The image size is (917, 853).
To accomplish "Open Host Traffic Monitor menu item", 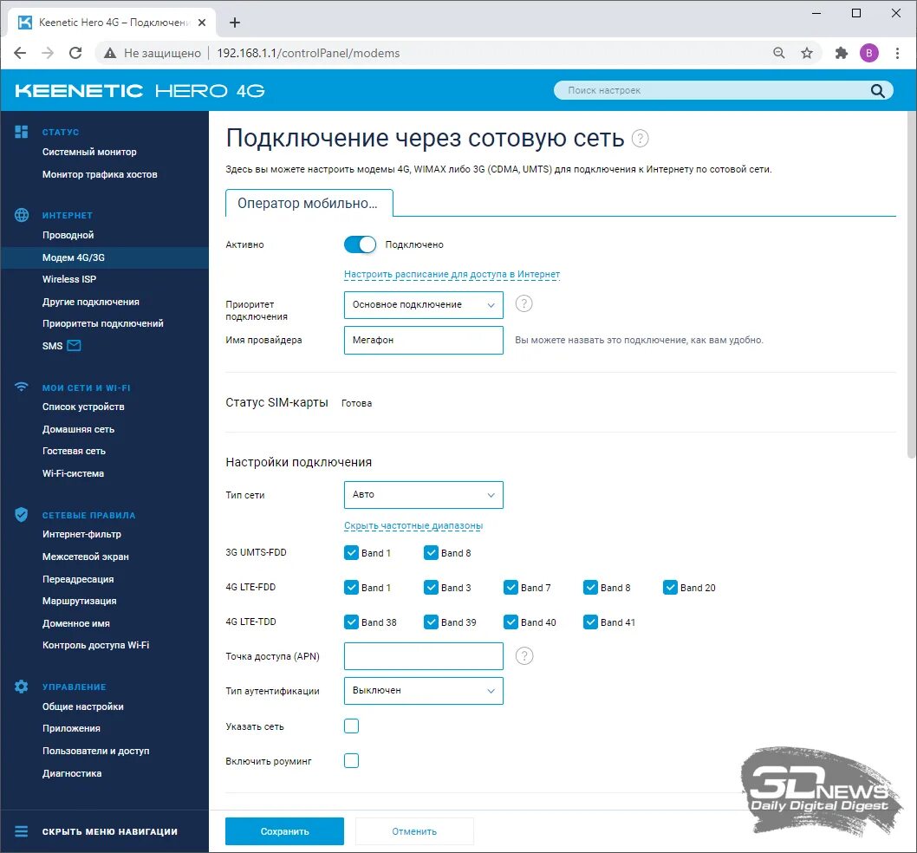I will (100, 174).
